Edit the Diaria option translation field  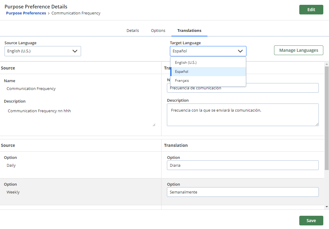click(243, 165)
